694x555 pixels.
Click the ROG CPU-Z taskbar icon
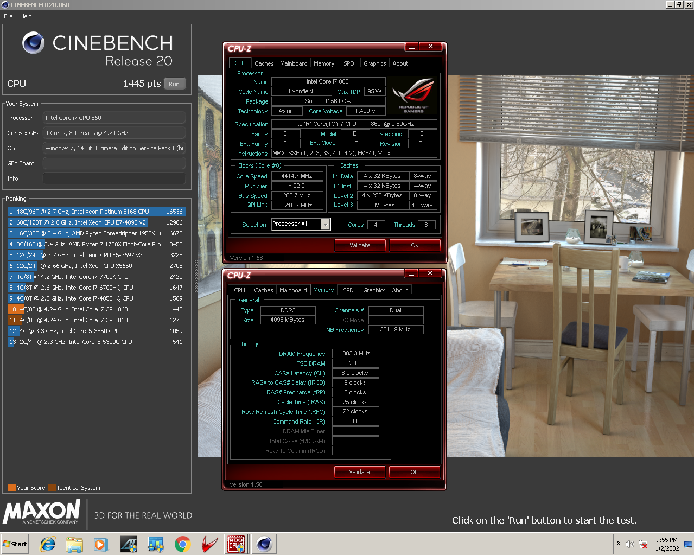(236, 544)
